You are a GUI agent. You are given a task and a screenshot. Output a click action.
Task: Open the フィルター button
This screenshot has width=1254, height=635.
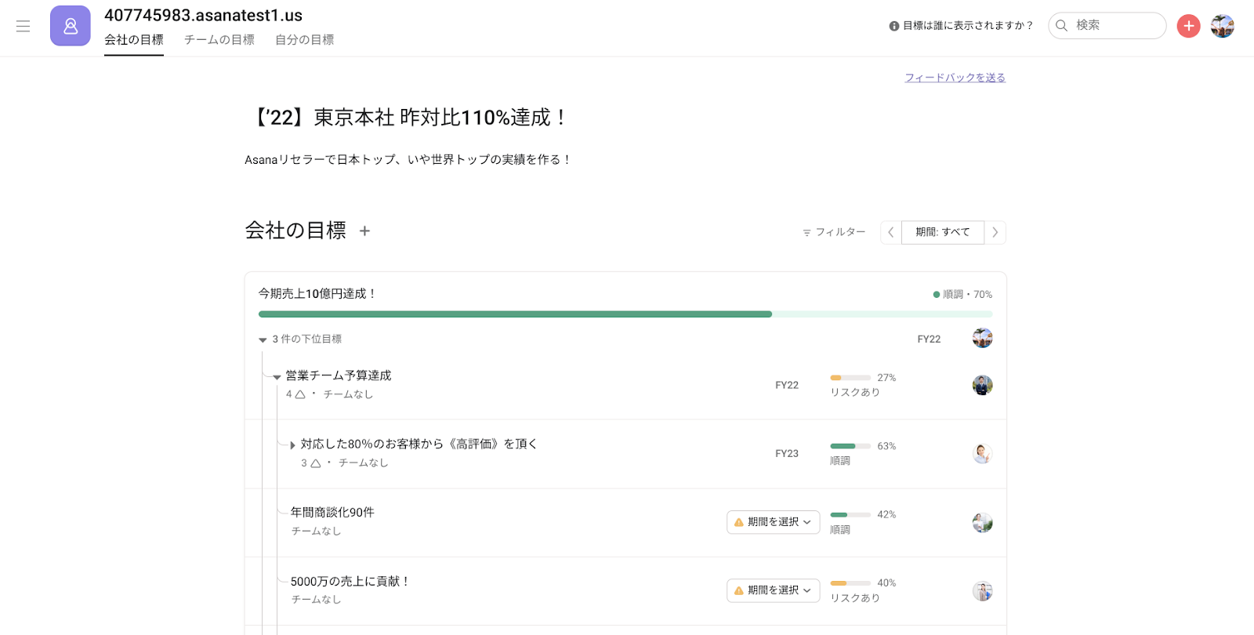tap(834, 232)
